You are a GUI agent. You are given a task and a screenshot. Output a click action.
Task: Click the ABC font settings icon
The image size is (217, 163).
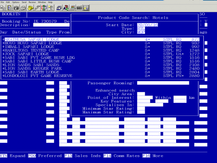[66, 8]
